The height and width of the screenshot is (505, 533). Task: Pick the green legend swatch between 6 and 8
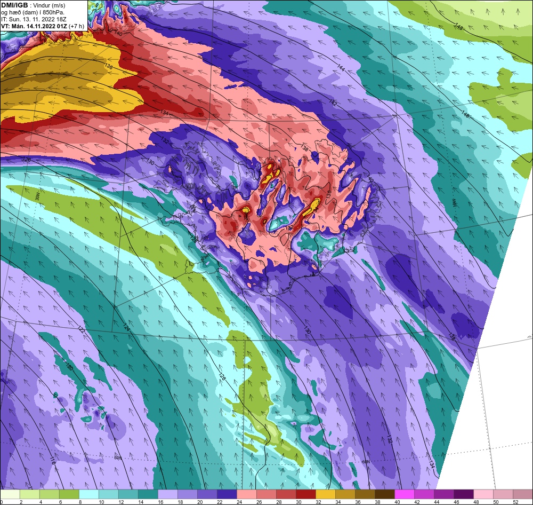click(69, 494)
